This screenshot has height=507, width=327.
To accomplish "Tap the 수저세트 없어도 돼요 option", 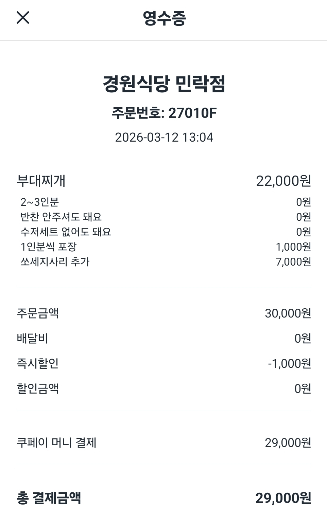I will [66, 232].
